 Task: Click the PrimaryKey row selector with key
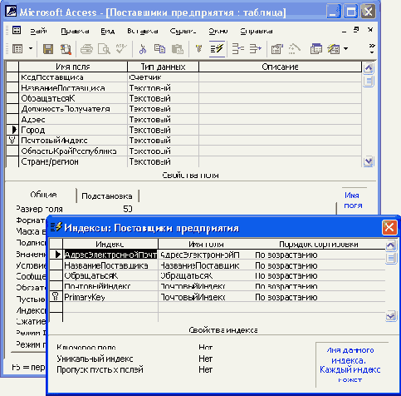tap(56, 297)
